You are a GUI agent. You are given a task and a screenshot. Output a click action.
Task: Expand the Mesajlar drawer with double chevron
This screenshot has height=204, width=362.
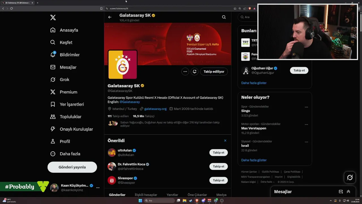(x=348, y=192)
